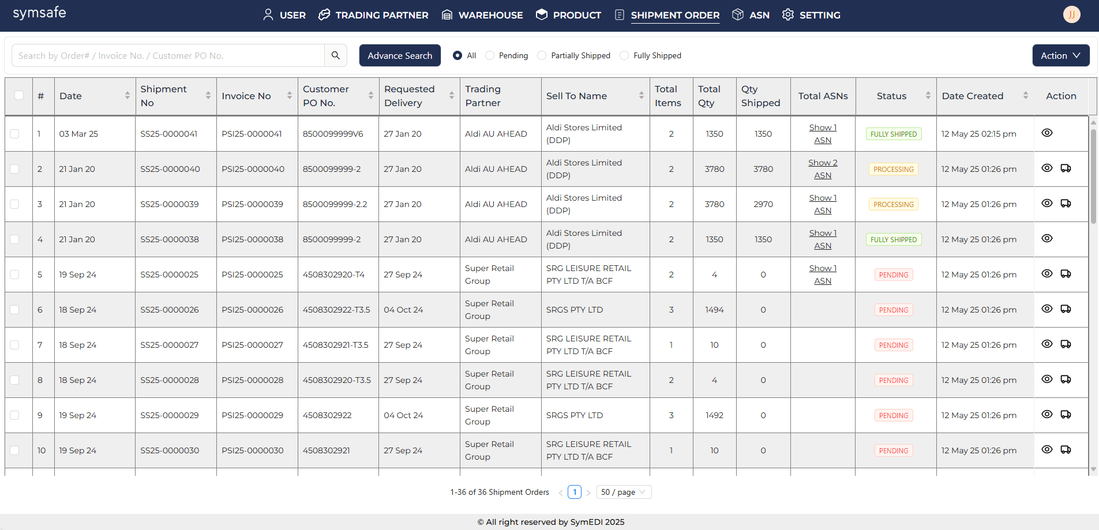Open the Action dropdown
1099x530 pixels.
1060,55
